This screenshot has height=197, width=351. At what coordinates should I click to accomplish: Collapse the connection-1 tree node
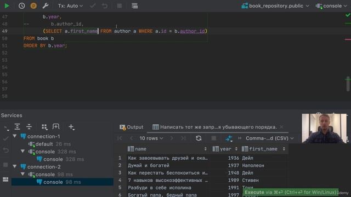point(15,136)
